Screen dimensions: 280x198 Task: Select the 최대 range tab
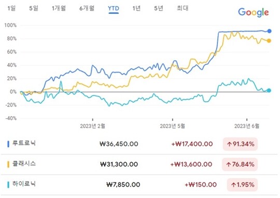coord(183,8)
